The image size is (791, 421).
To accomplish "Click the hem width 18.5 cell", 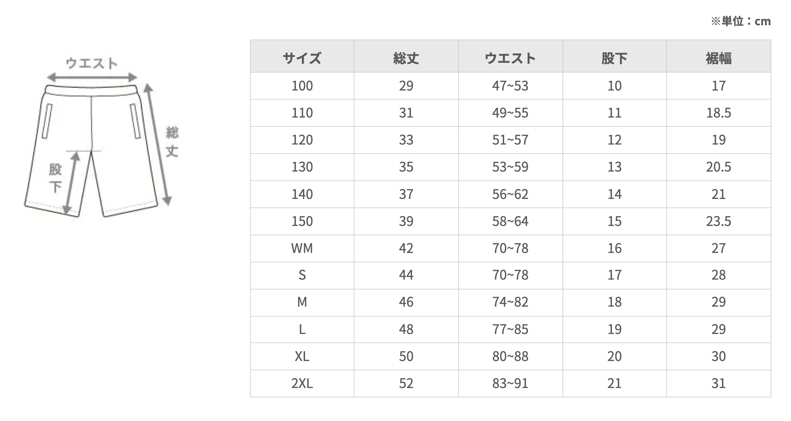I will pyautogui.click(x=718, y=113).
